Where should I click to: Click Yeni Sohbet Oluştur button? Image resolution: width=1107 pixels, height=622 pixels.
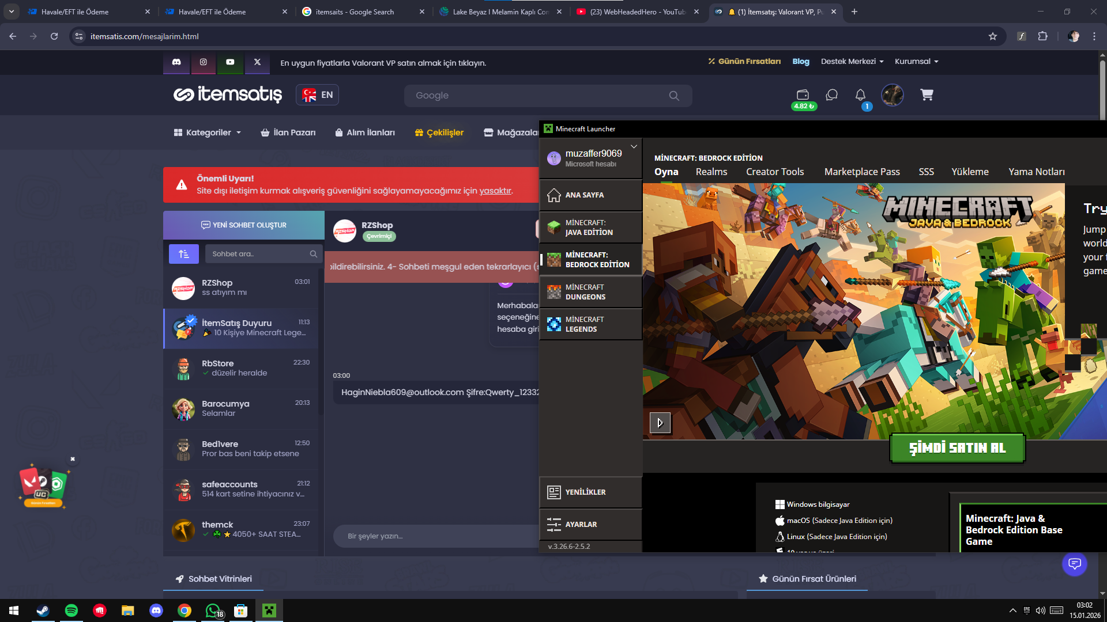pos(244,225)
